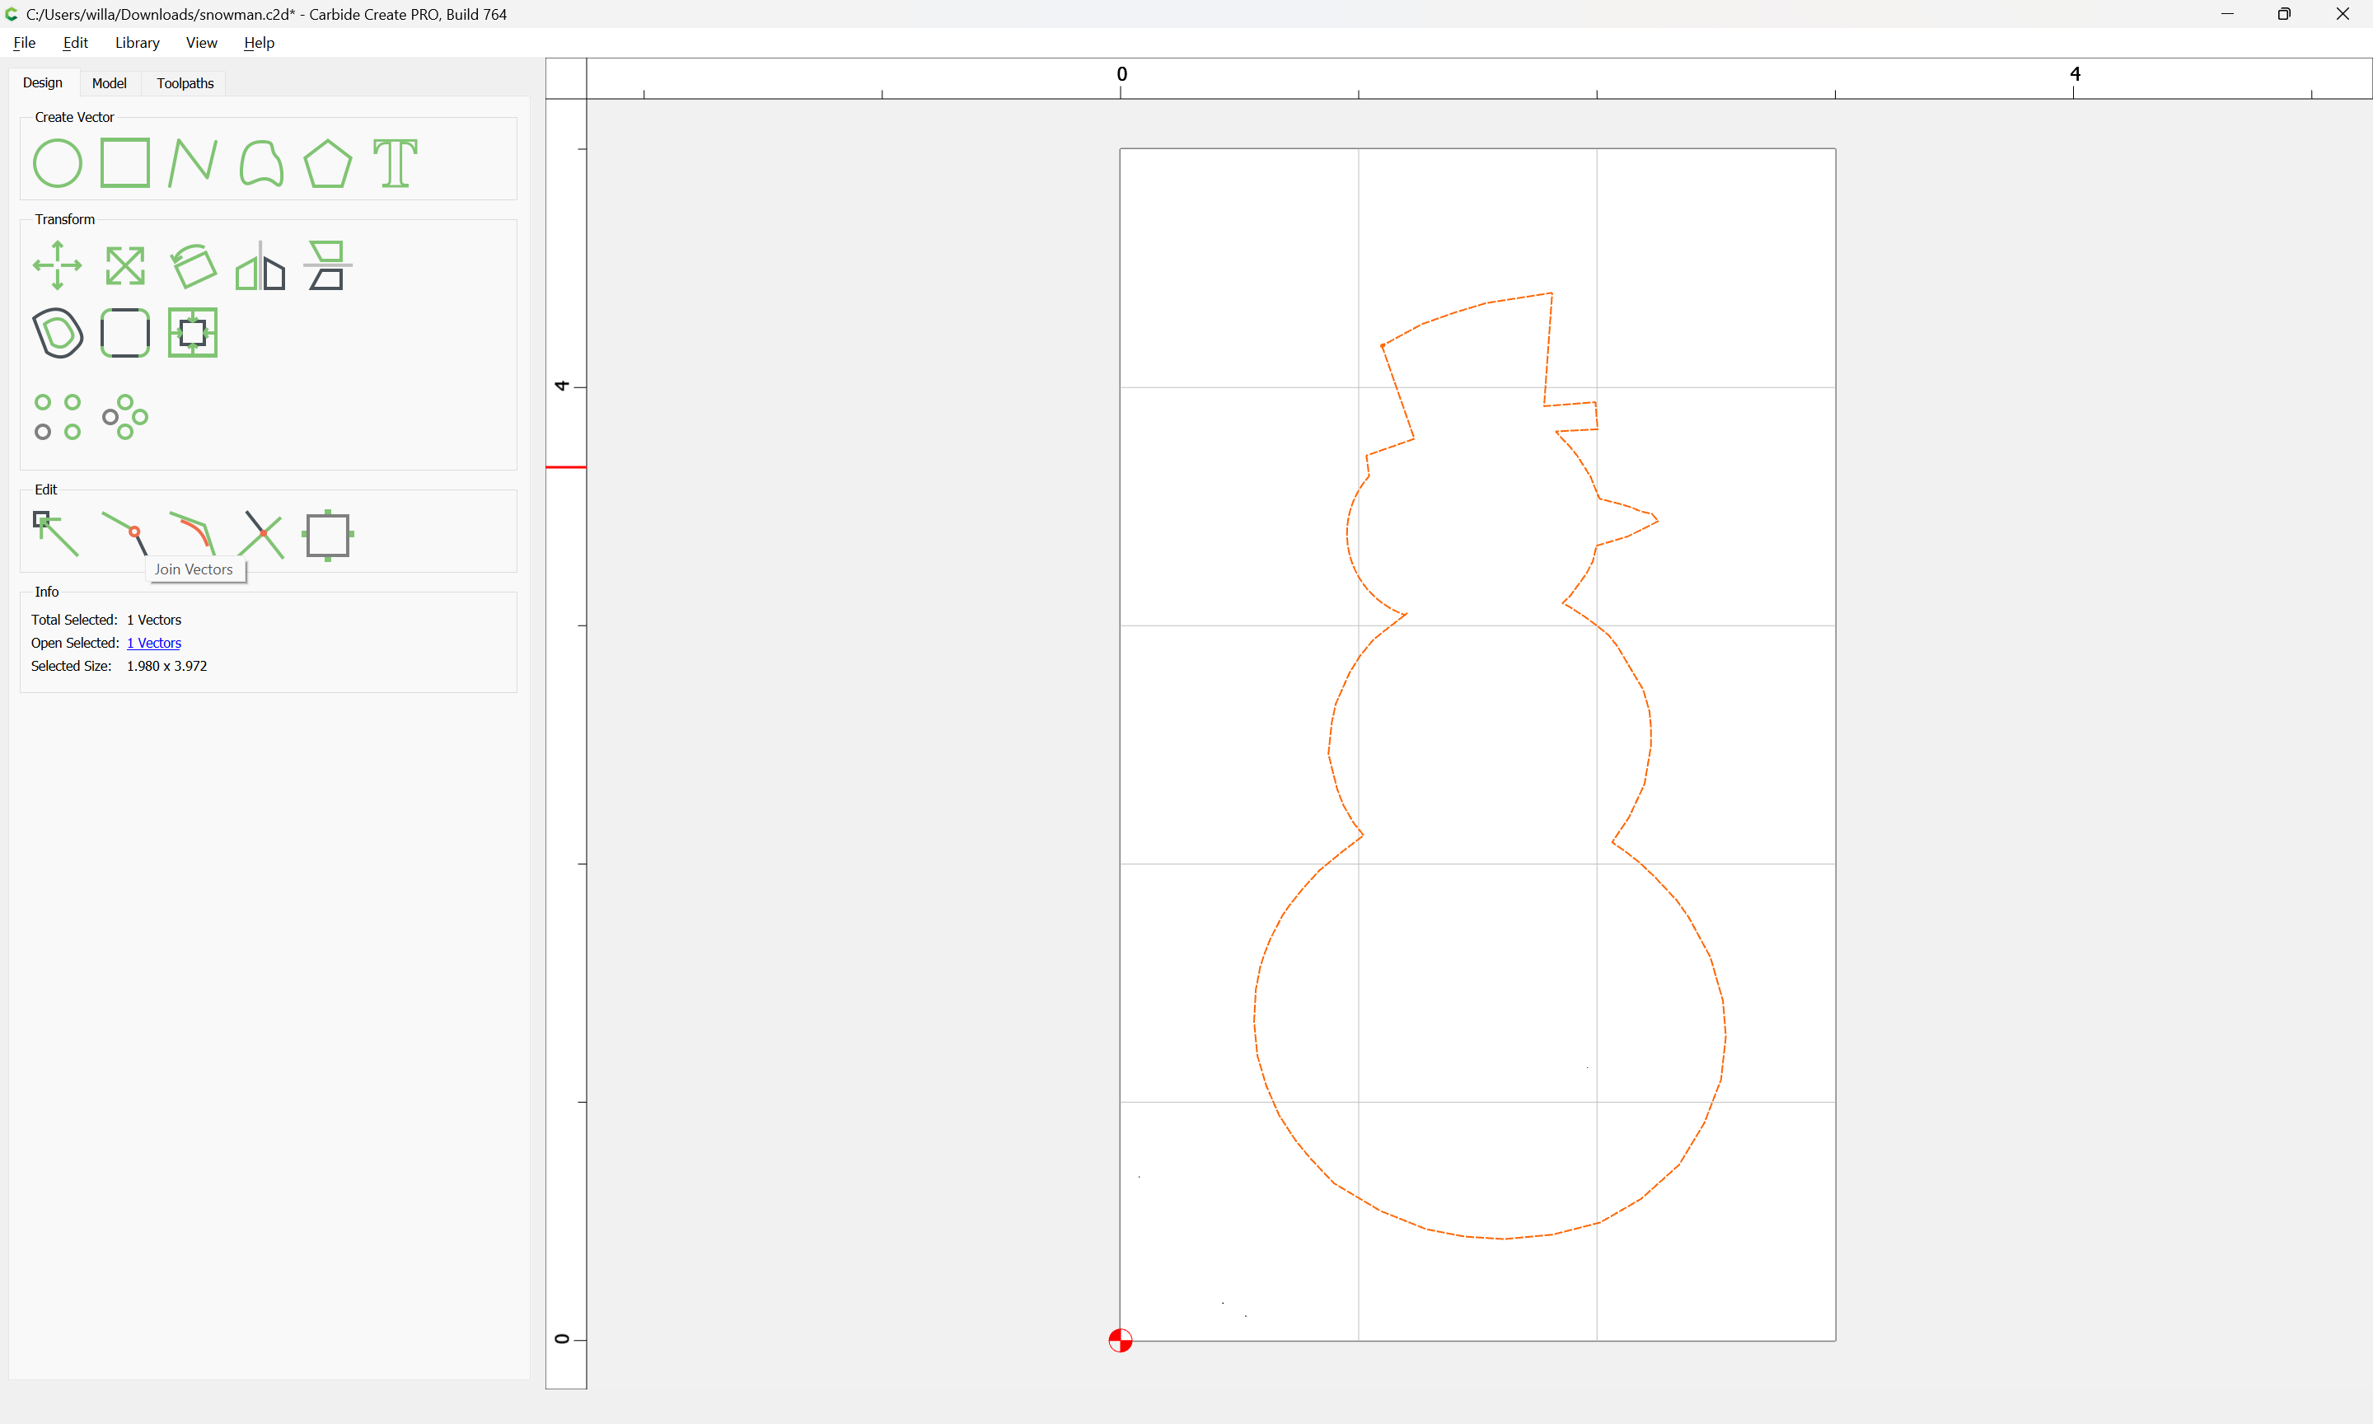Select the Create Circle tool
This screenshot has height=1424, width=2373.
click(x=58, y=163)
